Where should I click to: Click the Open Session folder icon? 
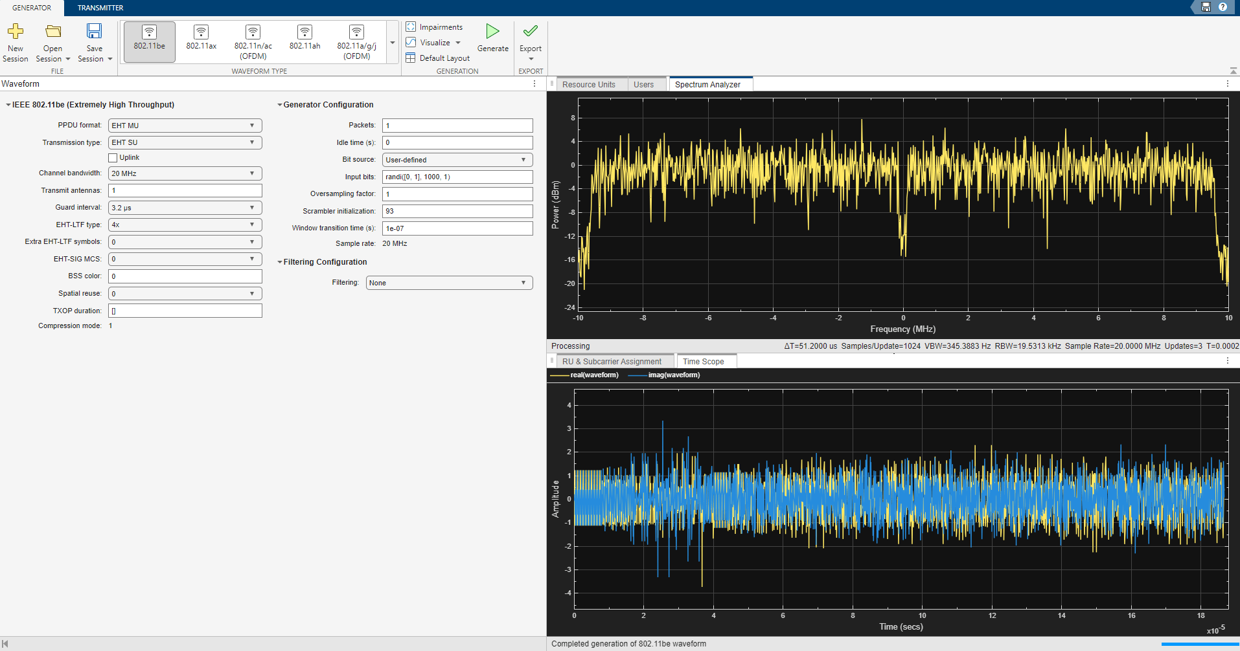pyautogui.click(x=53, y=32)
